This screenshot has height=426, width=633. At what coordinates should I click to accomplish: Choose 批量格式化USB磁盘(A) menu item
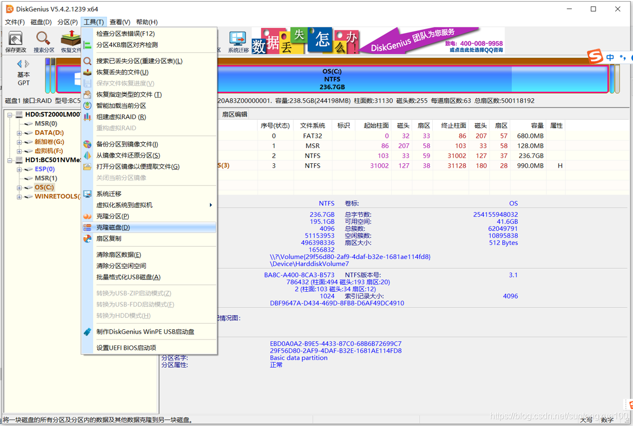149,277
